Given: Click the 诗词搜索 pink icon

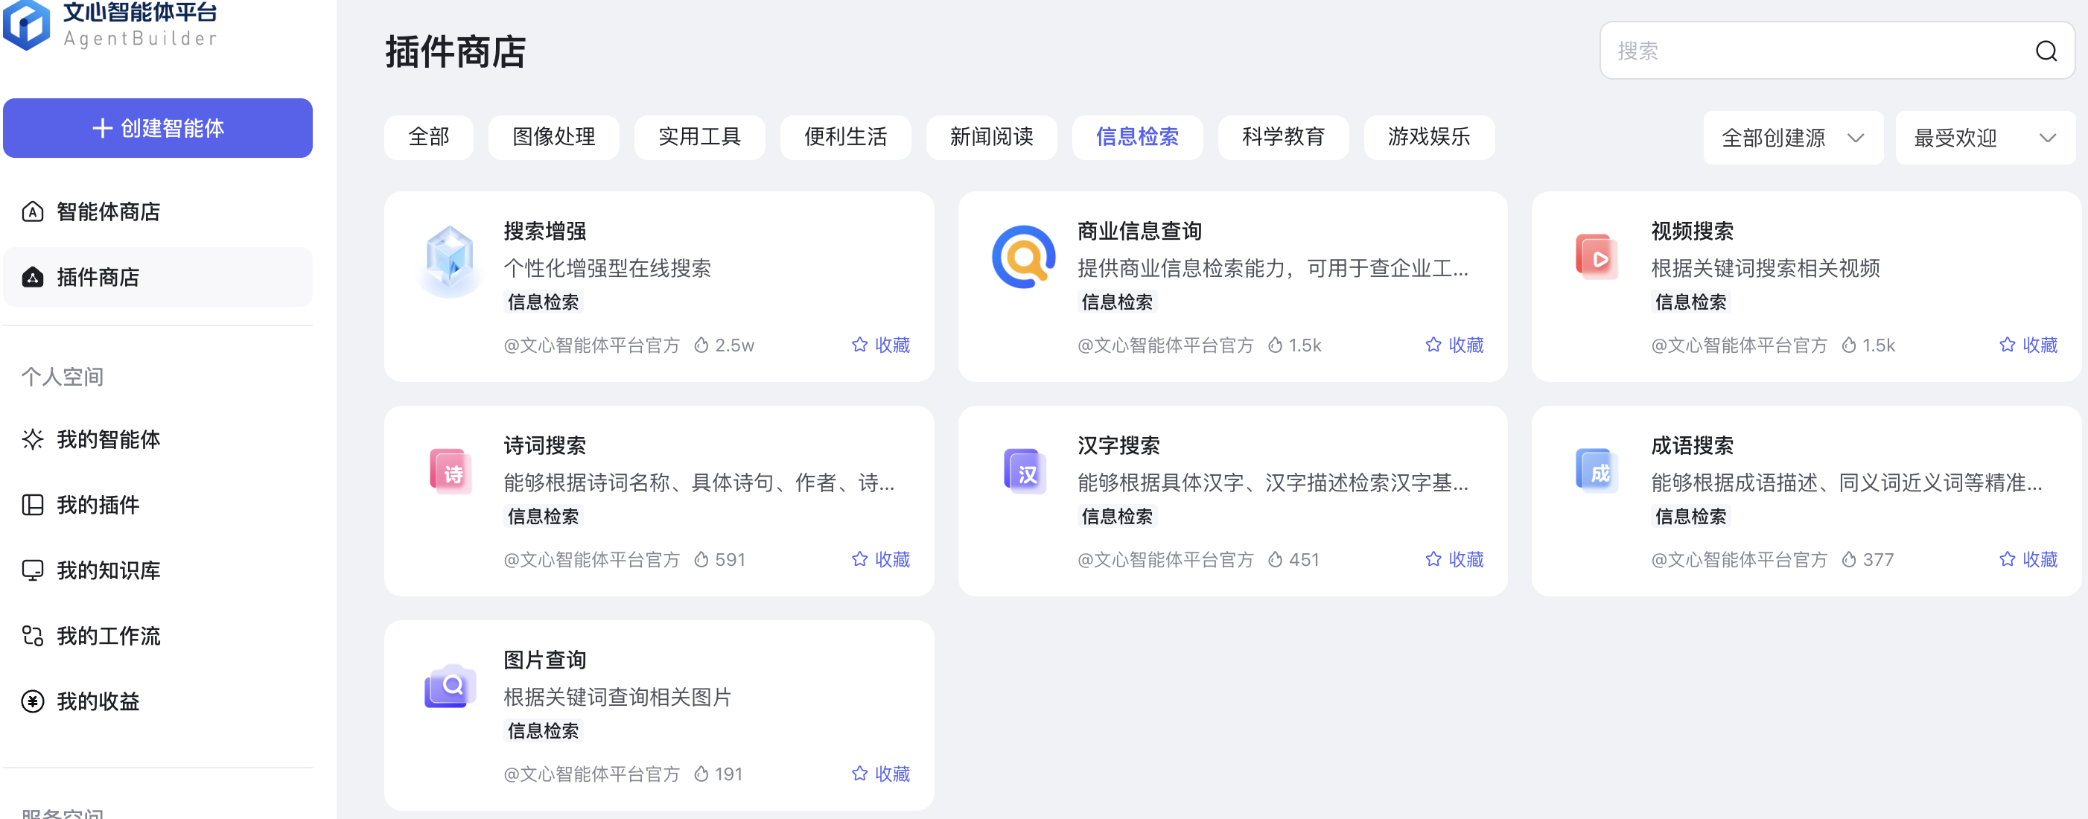Looking at the screenshot, I should [450, 471].
